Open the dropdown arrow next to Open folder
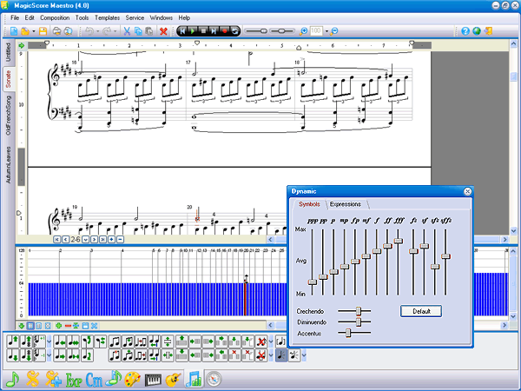521x391 pixels. [34, 31]
